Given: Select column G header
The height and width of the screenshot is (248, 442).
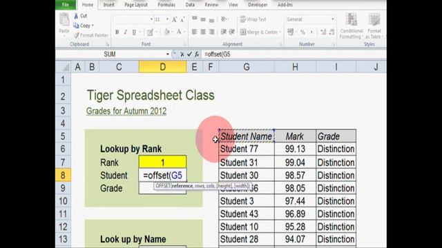Looking at the screenshot, I should 247,67.
